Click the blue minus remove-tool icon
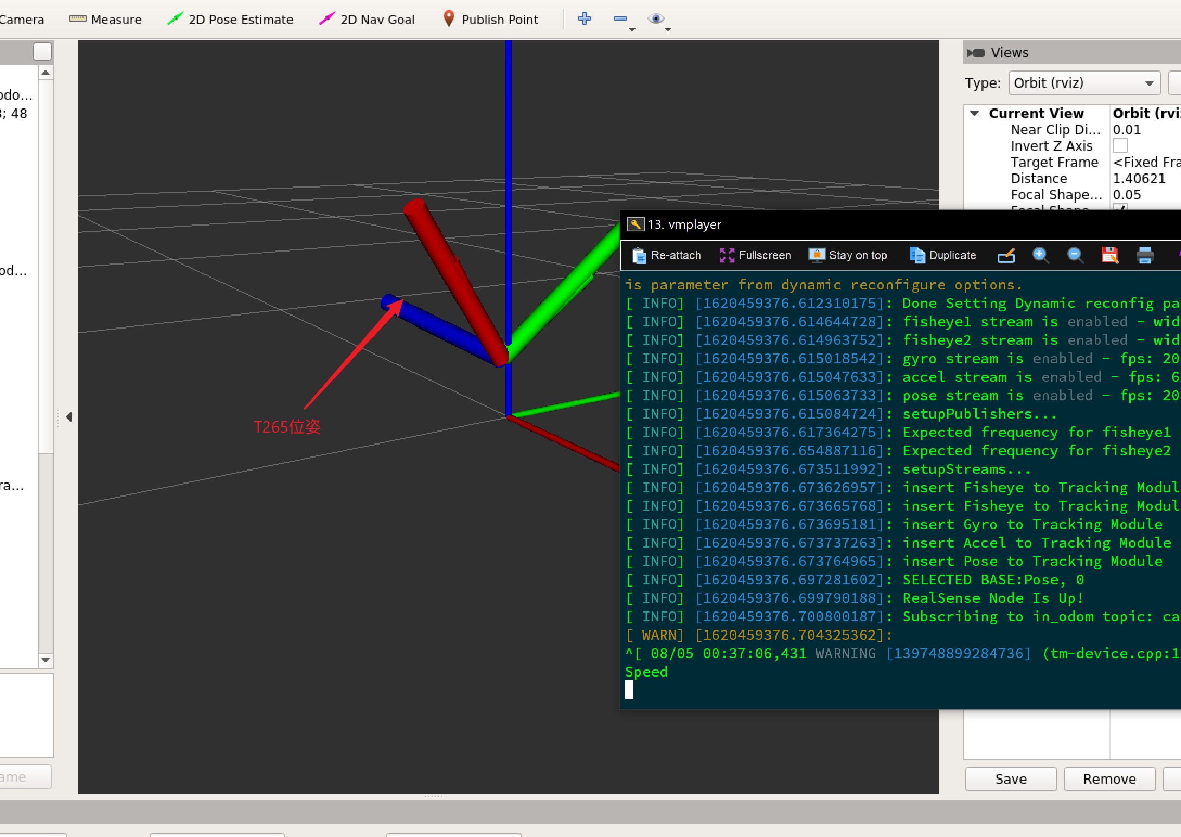The width and height of the screenshot is (1181, 837). 620,19
